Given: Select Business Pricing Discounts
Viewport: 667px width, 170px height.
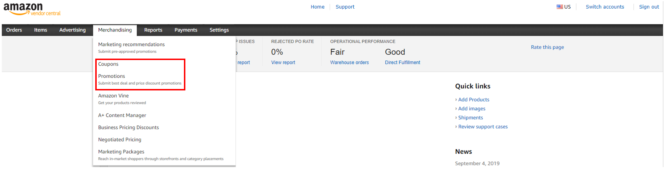Looking at the screenshot, I should (x=128, y=128).
